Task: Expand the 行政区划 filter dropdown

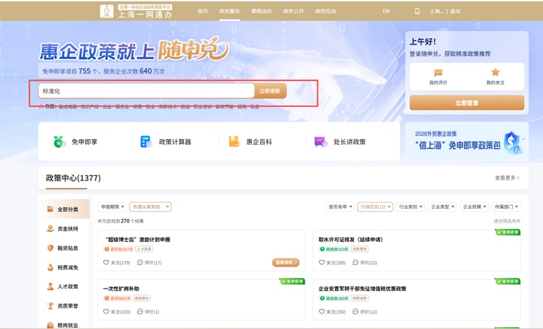Action: (375, 207)
